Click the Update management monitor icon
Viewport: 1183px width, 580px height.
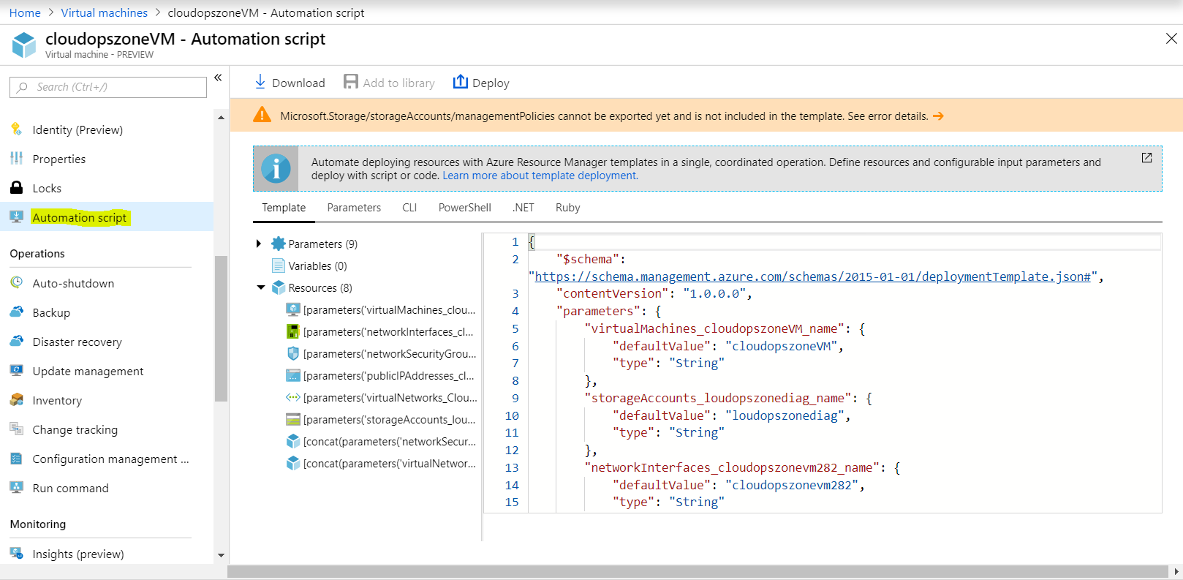click(x=16, y=370)
